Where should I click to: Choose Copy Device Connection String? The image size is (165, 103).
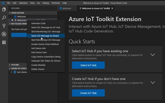(46, 57)
